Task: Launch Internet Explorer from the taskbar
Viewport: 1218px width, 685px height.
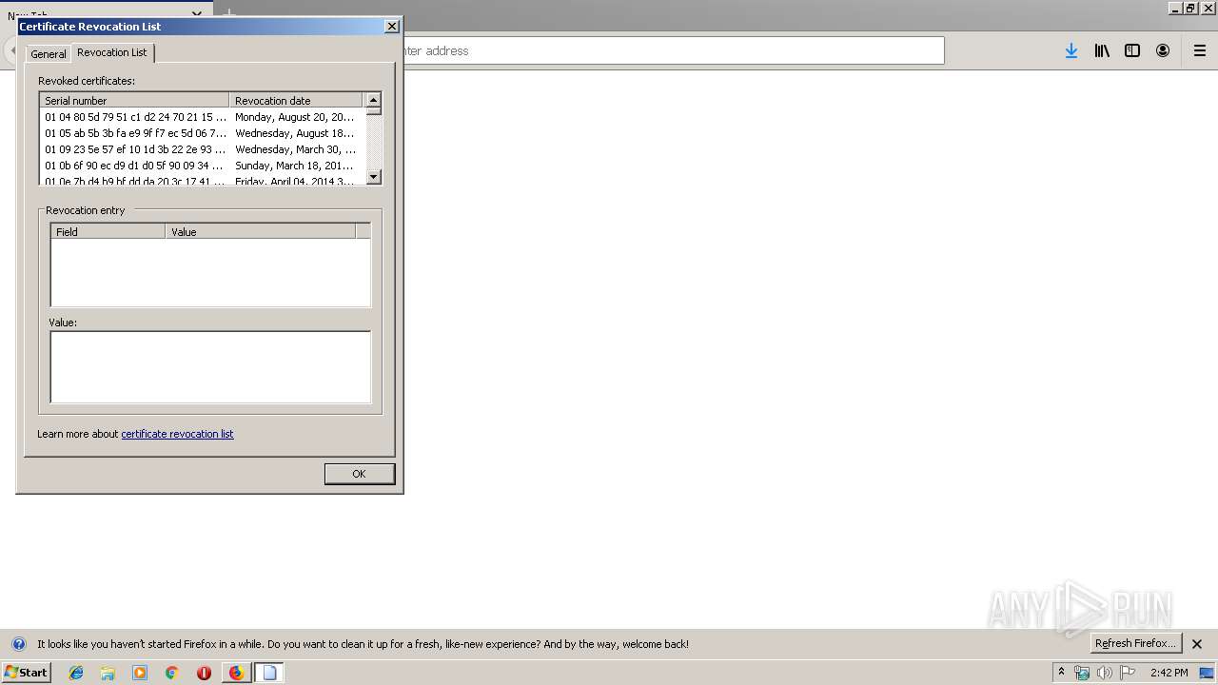Action: pos(76,673)
